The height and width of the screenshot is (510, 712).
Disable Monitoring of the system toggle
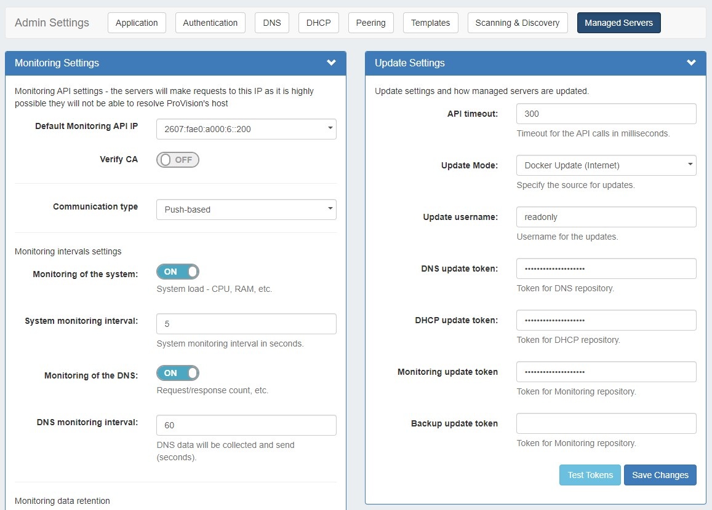click(x=177, y=272)
